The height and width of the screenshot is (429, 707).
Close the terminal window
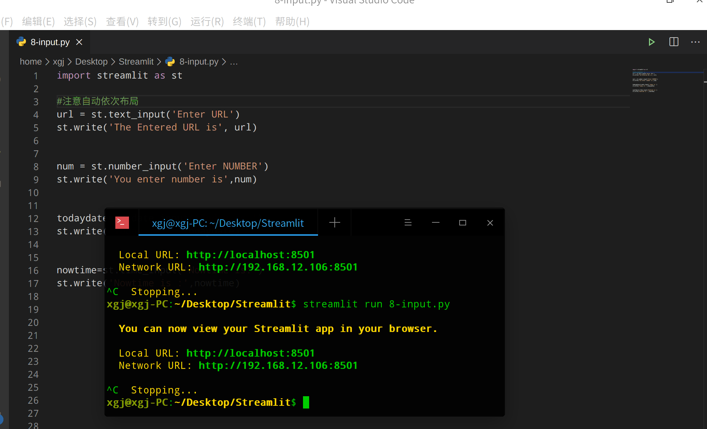pyautogui.click(x=490, y=223)
